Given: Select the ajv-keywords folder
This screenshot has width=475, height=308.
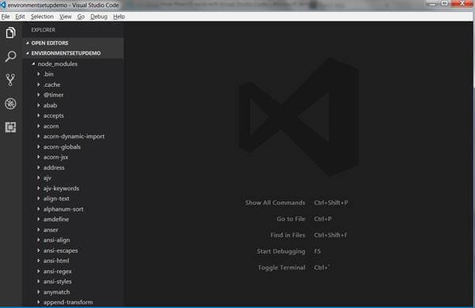Looking at the screenshot, I should 61,188.
